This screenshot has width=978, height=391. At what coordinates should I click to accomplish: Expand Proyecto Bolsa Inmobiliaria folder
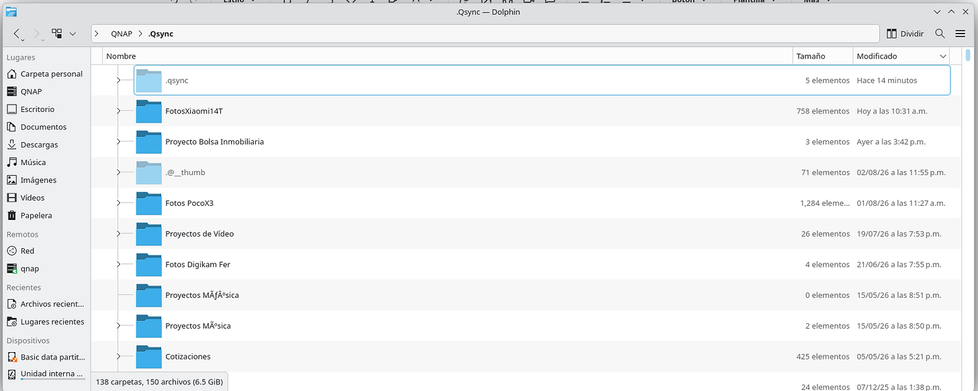click(118, 142)
